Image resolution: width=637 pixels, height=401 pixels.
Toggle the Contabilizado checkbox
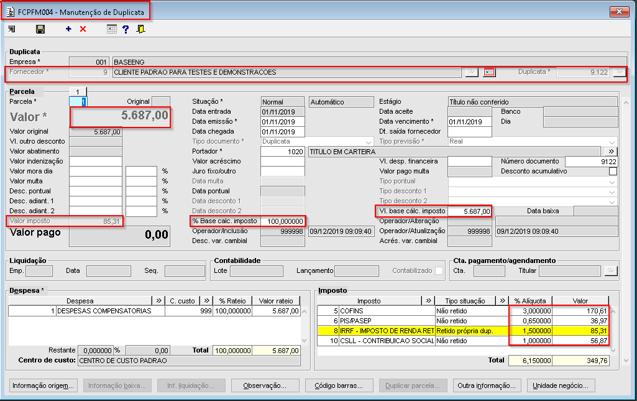439,270
